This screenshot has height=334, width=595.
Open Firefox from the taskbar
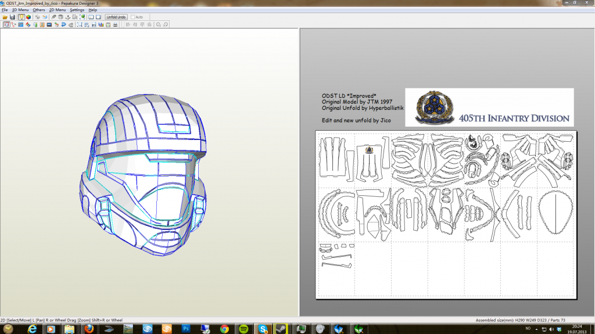[89, 329]
